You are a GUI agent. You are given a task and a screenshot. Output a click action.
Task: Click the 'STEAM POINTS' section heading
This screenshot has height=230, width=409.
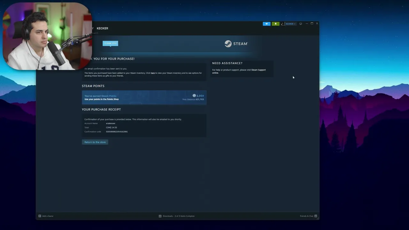(93, 86)
